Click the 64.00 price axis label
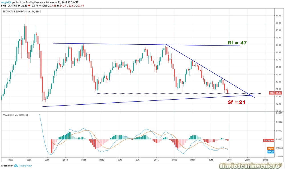This screenshot has height=169, width=285. pyautogui.click(x=278, y=16)
